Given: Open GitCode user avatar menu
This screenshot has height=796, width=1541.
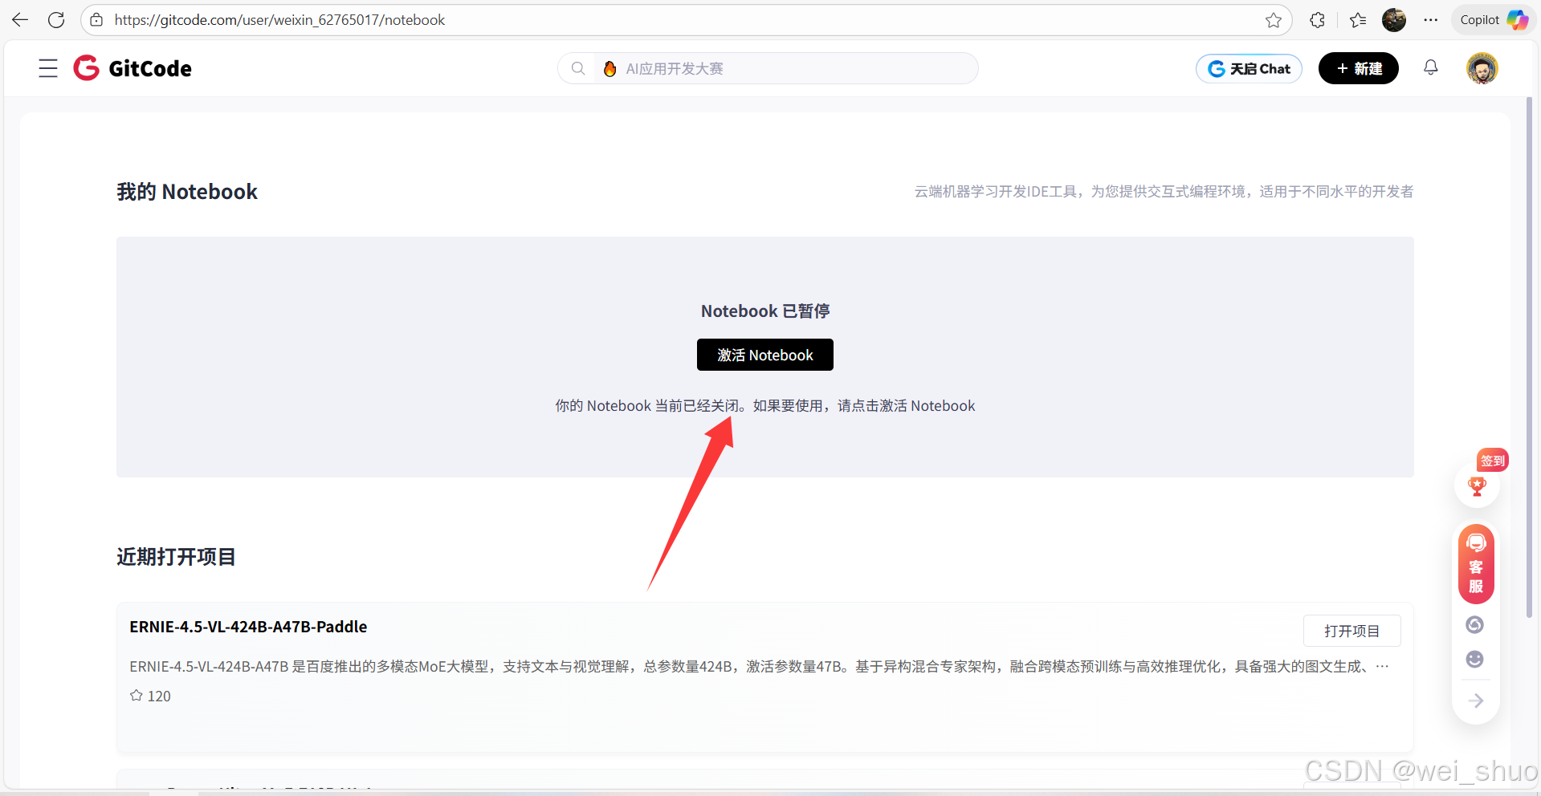Looking at the screenshot, I should (1482, 68).
